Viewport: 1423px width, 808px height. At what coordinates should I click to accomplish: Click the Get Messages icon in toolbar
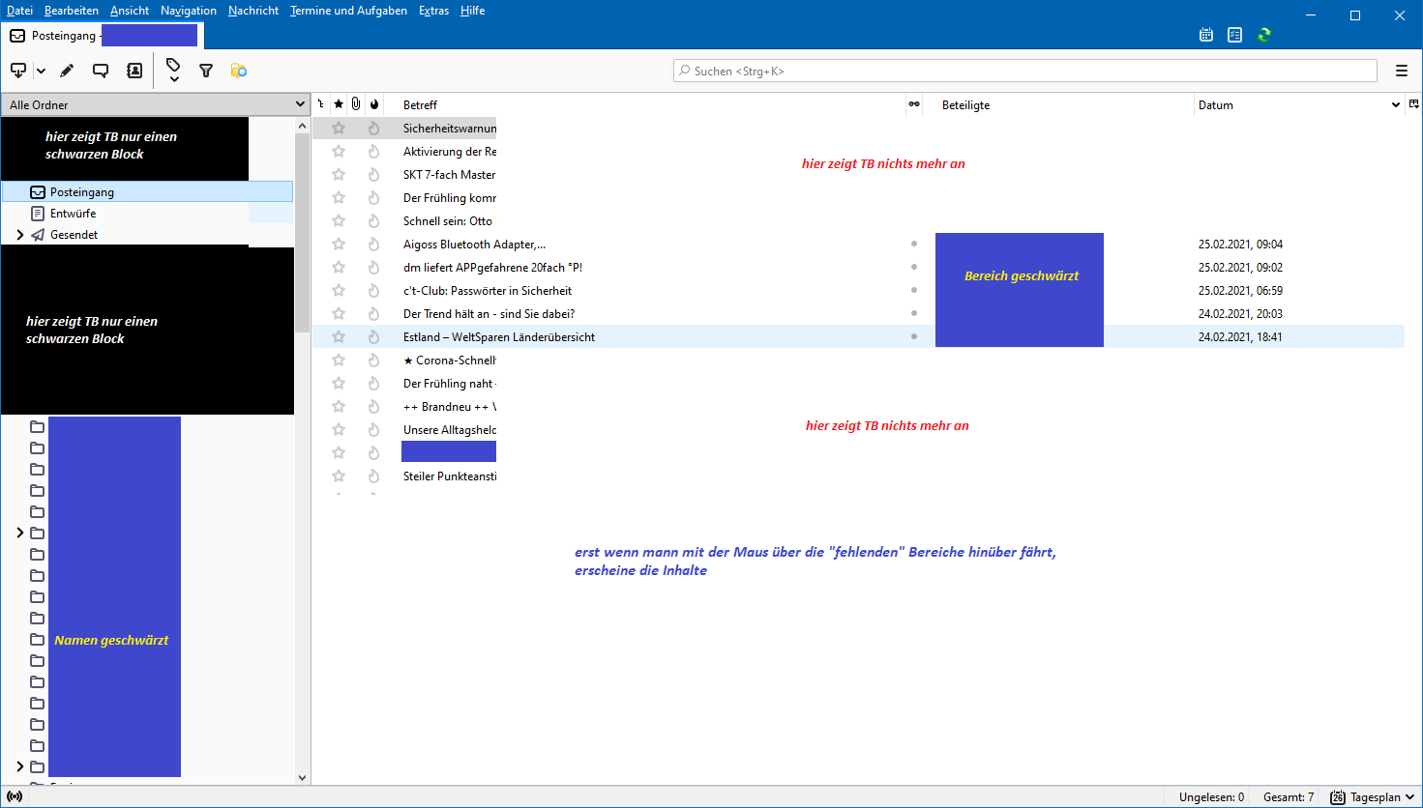click(x=18, y=71)
